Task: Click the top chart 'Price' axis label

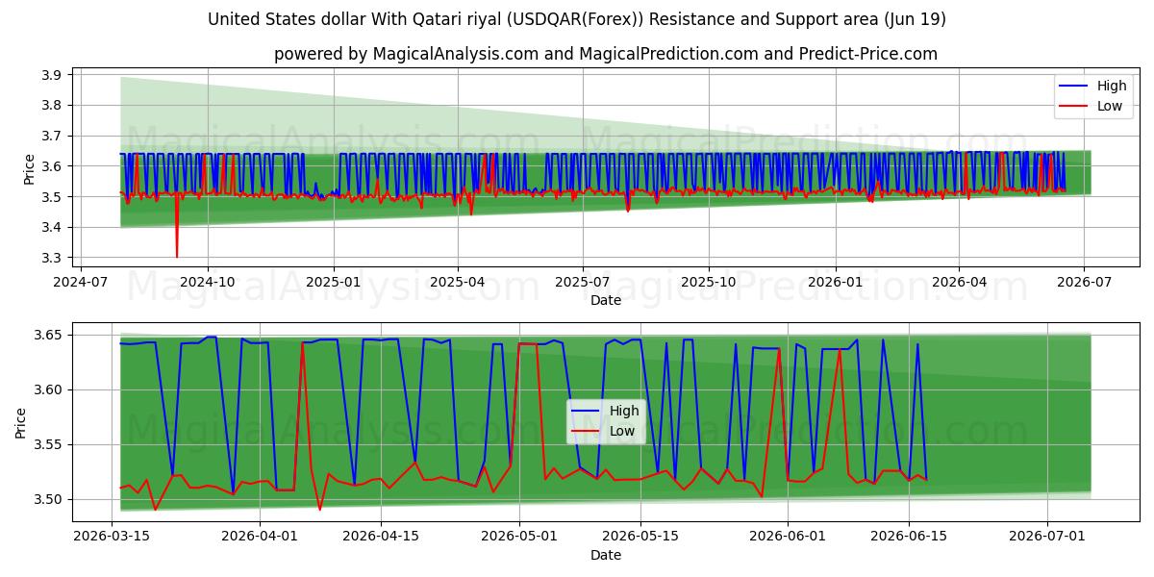Action: click(29, 168)
